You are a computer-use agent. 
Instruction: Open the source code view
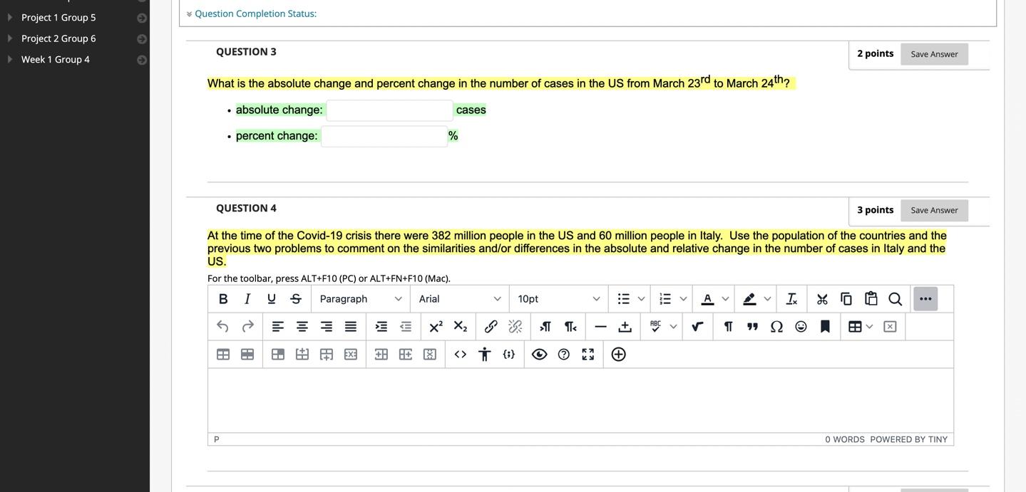(461, 355)
